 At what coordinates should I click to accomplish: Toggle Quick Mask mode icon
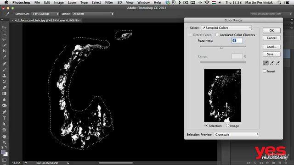(4, 160)
